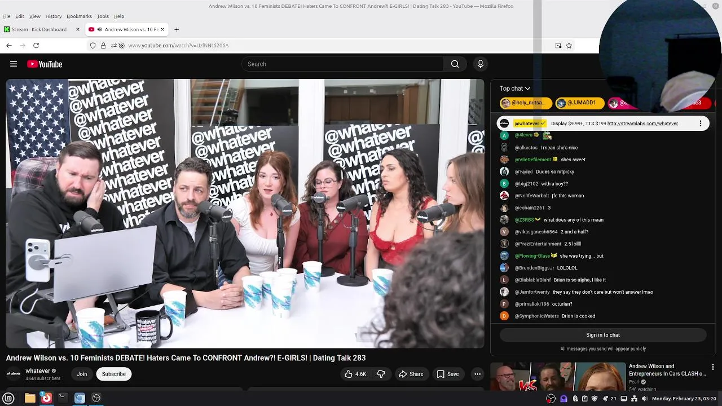Open the taskbar clock showing Monday, February 23
The width and height of the screenshot is (722, 406).
684,399
